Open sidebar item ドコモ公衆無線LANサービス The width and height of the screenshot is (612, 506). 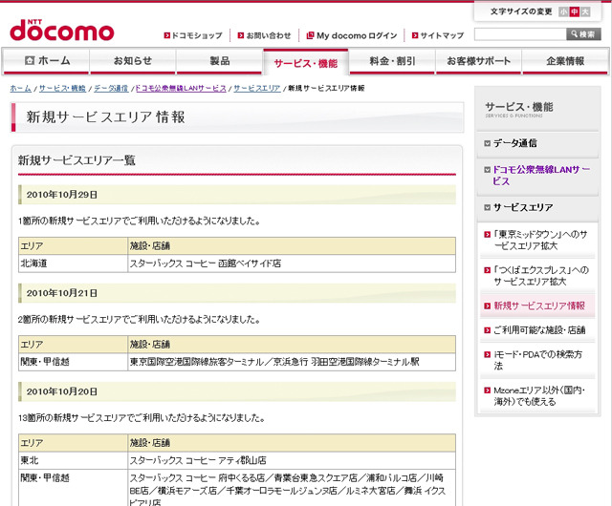pyautogui.click(x=541, y=176)
